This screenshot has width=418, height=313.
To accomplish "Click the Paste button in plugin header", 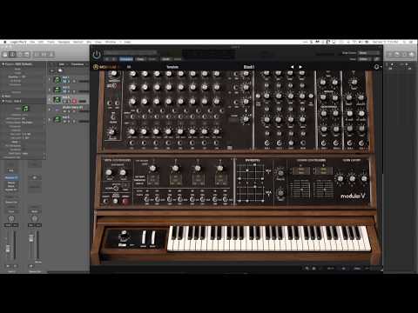I will click(x=152, y=59).
